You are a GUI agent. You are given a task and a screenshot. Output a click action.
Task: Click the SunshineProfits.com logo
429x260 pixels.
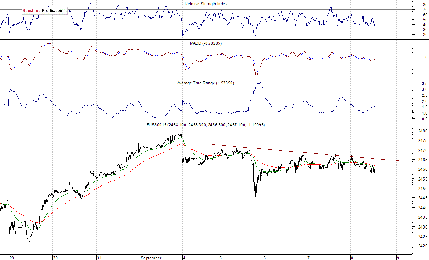click(44, 11)
